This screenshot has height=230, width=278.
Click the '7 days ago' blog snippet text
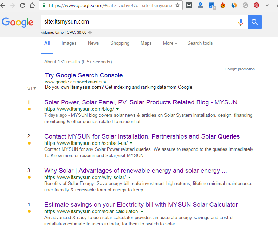click(56, 115)
